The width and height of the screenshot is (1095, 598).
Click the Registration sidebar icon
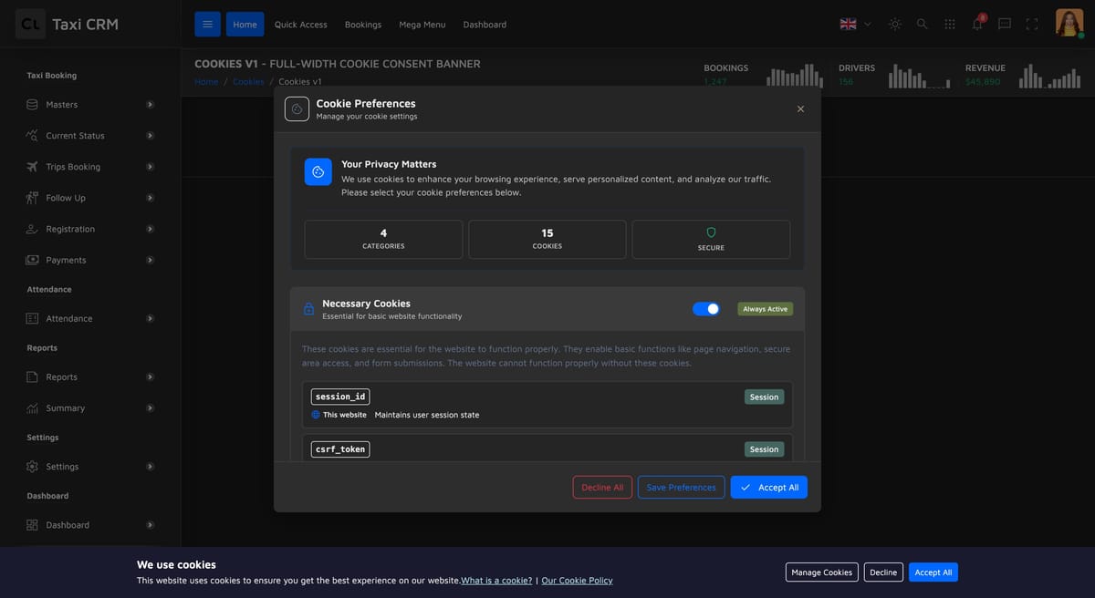33,229
